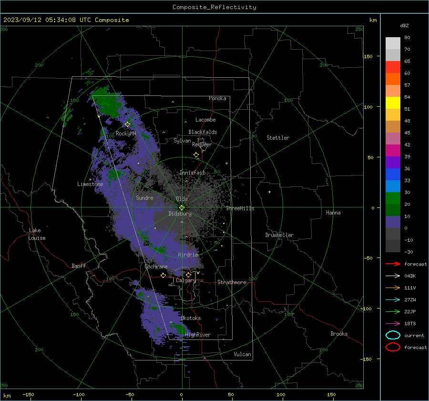Click the RockyMH label

[126, 134]
